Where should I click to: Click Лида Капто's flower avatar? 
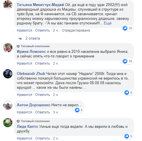(x=8, y=123)
